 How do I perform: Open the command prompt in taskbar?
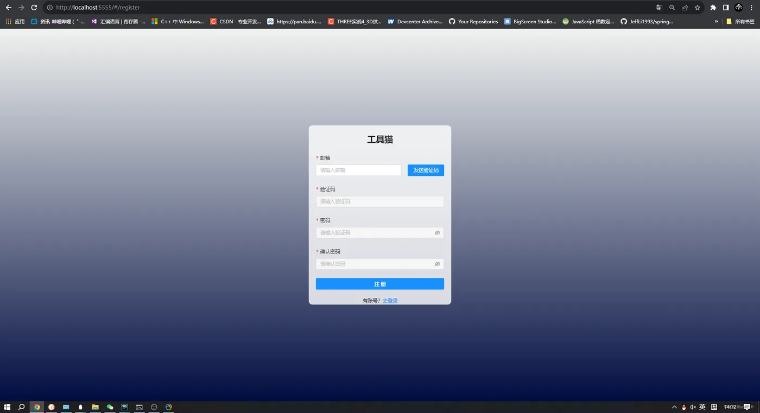pos(140,407)
